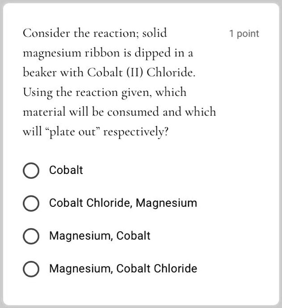Click the 'Cobalt' answer label text
Viewport: 282px width, 308px height.
pos(66,170)
